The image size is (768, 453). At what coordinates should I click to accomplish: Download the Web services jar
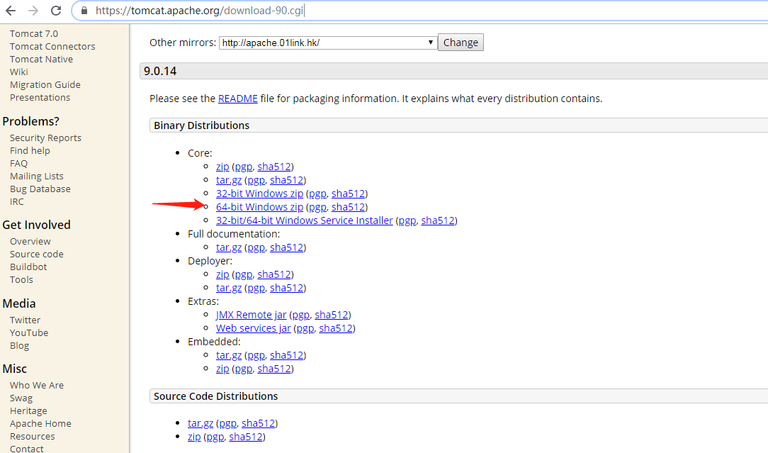253,328
